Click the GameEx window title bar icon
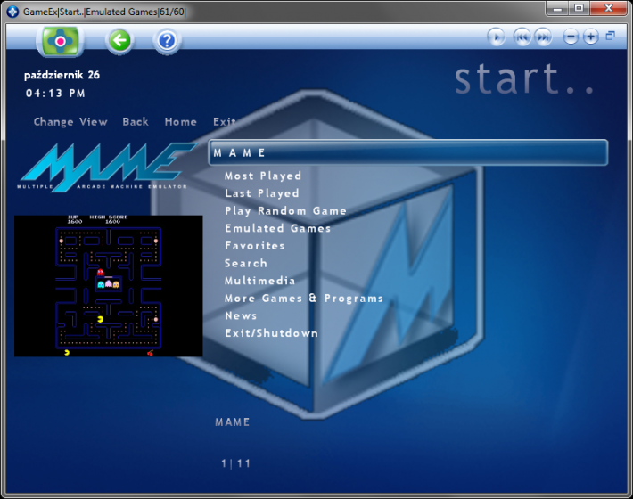The width and height of the screenshot is (633, 499). (x=12, y=12)
